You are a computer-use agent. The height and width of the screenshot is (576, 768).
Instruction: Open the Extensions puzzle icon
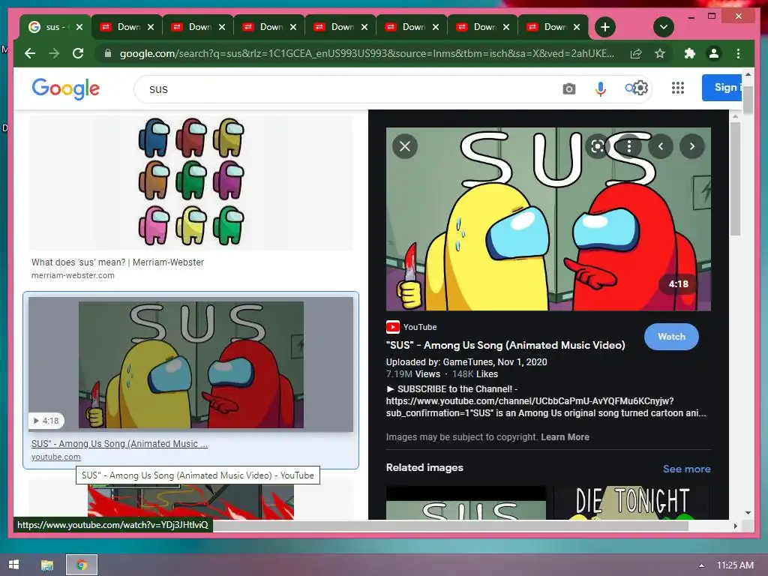click(690, 53)
